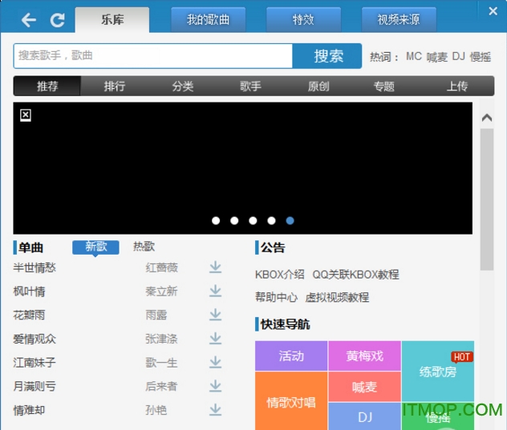Switch to the 我的歌曲 tab
Screen dimensions: 507x430
click(x=208, y=19)
